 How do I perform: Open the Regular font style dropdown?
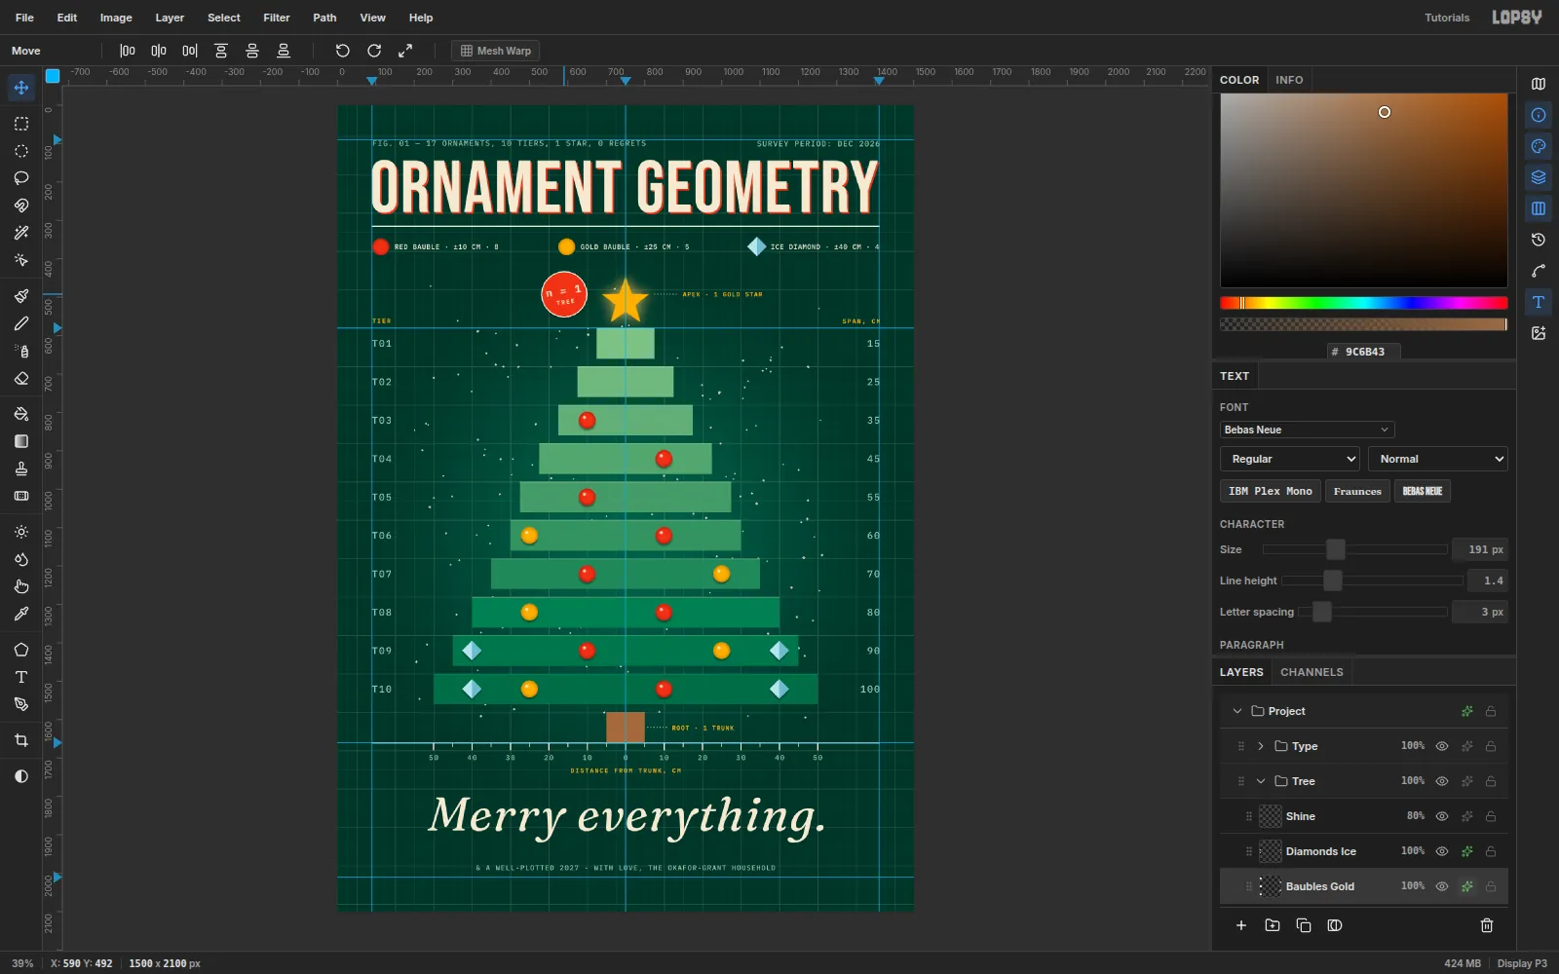1290,459
